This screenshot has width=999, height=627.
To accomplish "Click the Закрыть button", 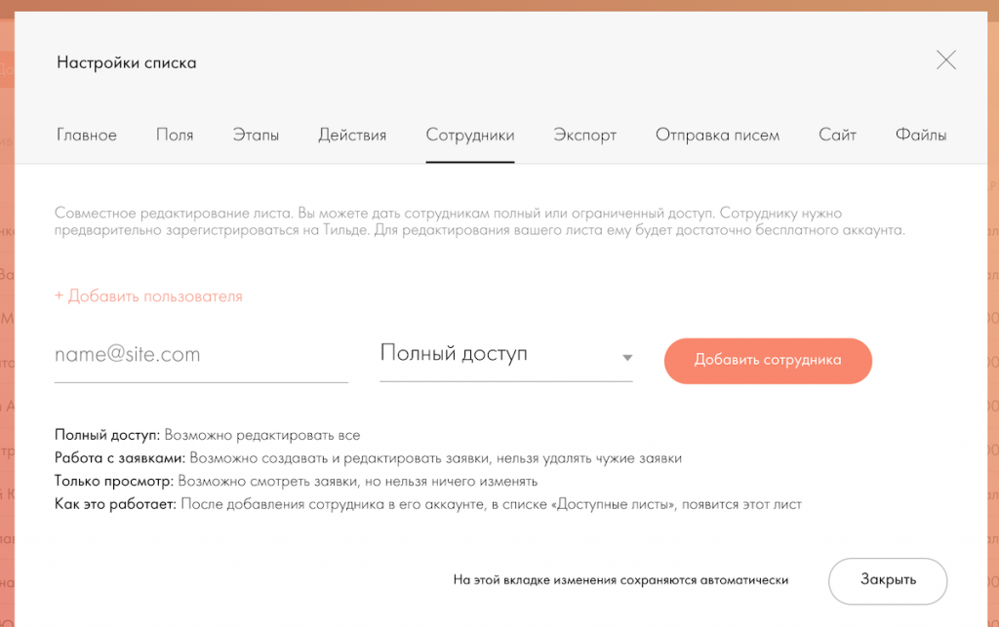I will point(887,580).
